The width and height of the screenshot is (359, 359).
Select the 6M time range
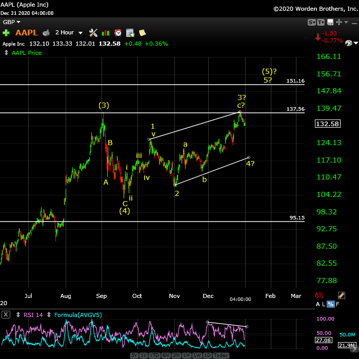pyautogui.click(x=166, y=355)
